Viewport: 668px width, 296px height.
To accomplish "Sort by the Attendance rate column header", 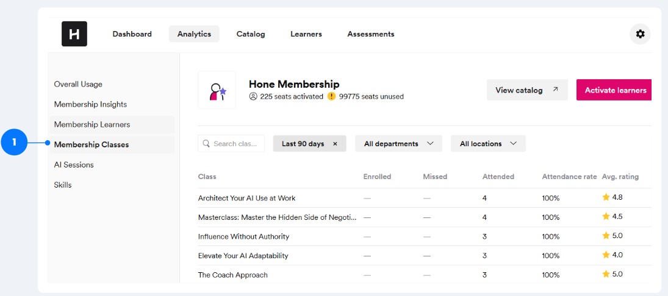I will (569, 177).
